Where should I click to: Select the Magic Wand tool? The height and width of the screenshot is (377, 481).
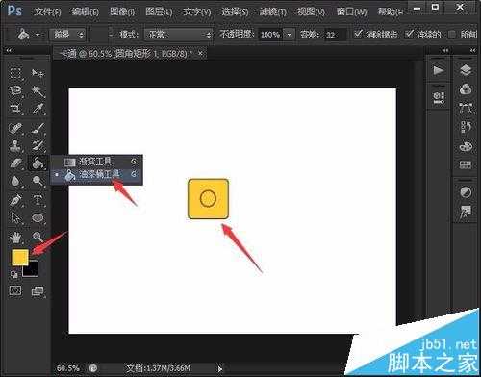point(38,91)
